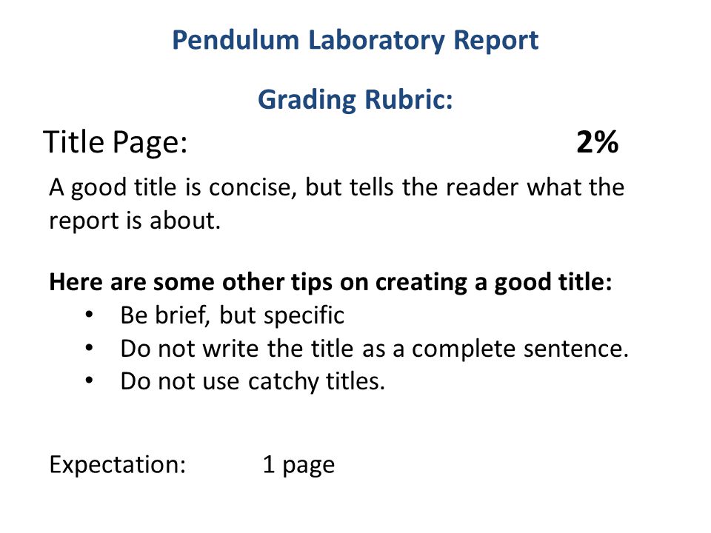Click the word 'catchy' in last bullet
The height and width of the screenshot is (533, 711).
(x=284, y=382)
